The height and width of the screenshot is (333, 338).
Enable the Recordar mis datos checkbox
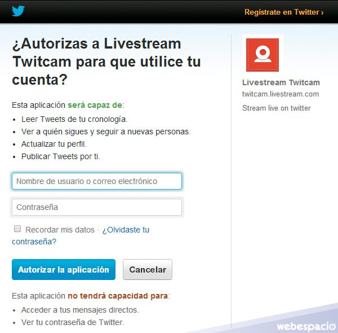click(17, 229)
